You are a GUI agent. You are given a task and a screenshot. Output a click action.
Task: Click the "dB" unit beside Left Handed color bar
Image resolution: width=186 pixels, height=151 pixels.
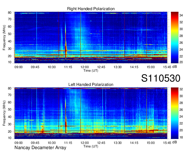click(x=175, y=142)
